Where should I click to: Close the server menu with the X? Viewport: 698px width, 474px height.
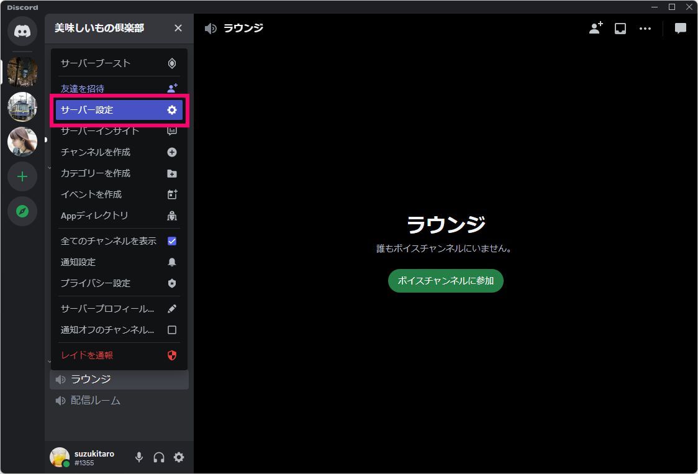178,28
